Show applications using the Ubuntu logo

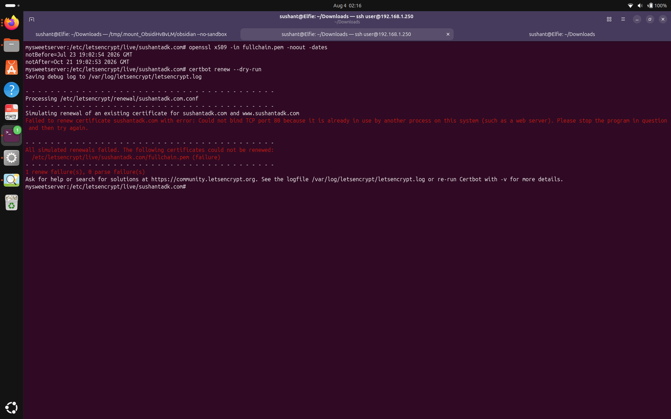pyautogui.click(x=12, y=407)
